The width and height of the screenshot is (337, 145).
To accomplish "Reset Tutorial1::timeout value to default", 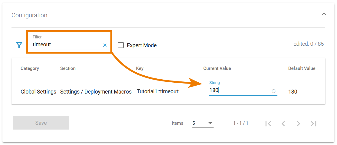I will click(273, 91).
